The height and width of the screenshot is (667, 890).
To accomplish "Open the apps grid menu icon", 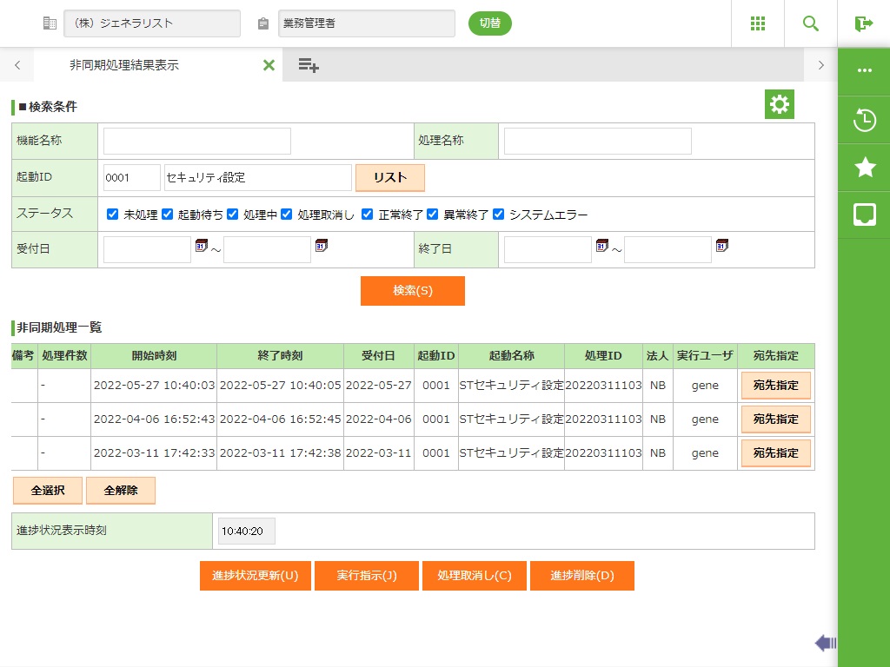I will 757,23.
